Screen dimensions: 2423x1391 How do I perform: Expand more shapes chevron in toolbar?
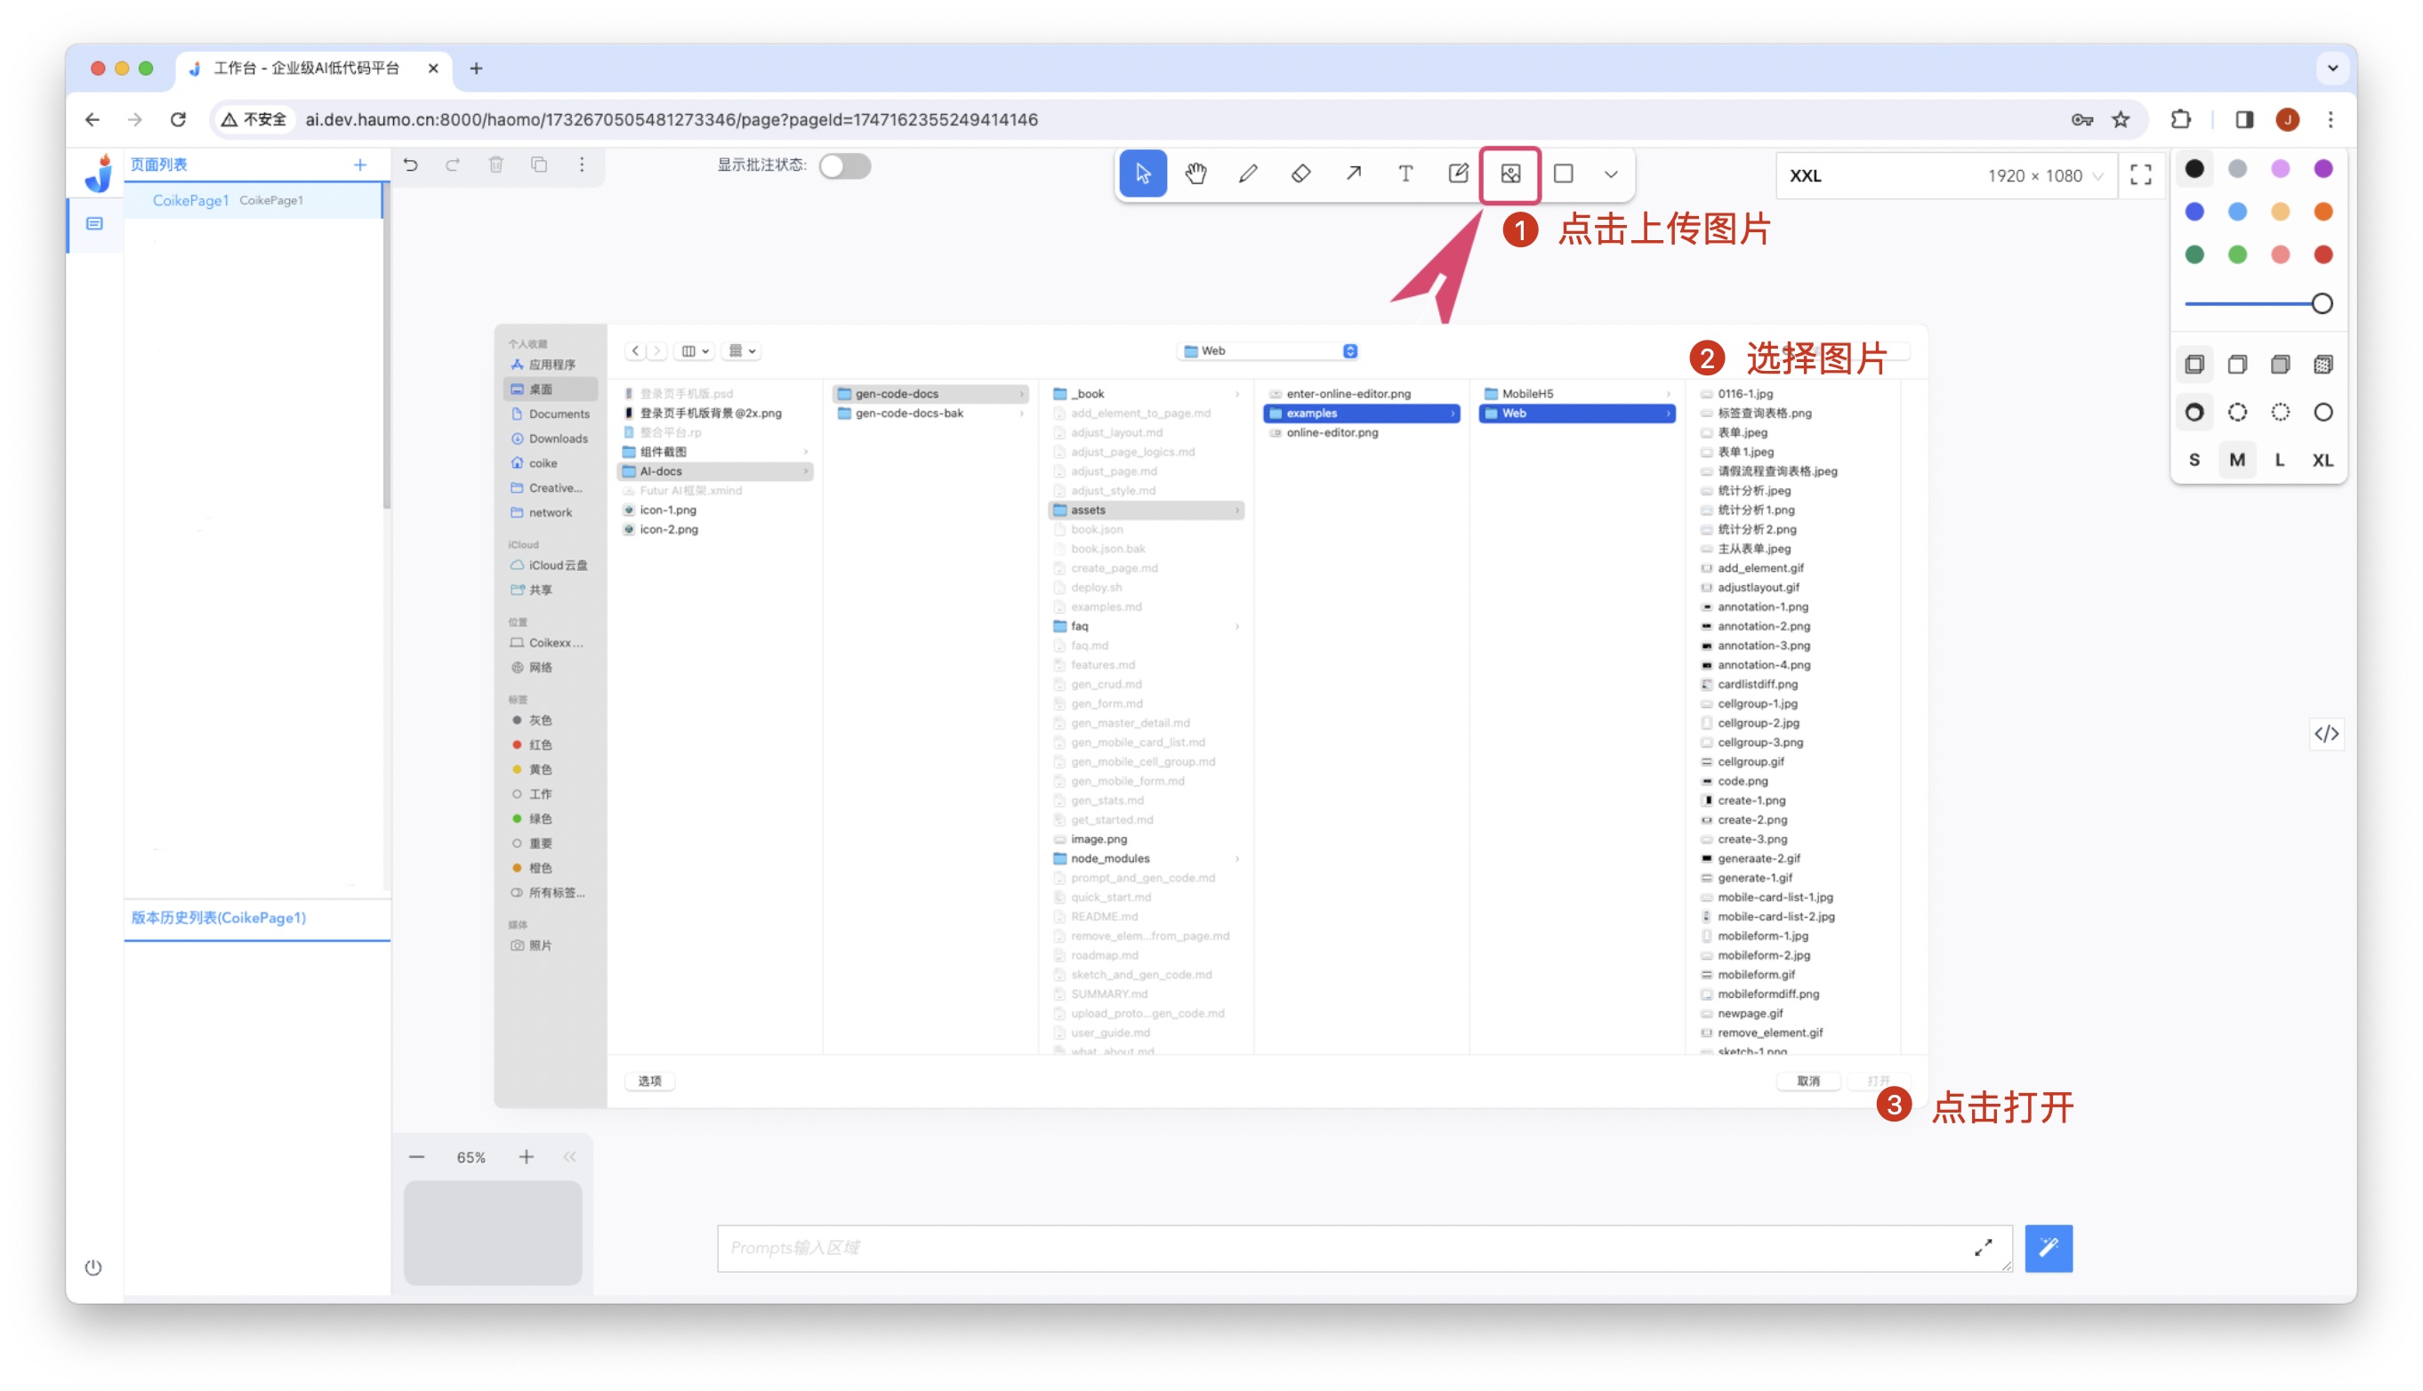(1611, 175)
